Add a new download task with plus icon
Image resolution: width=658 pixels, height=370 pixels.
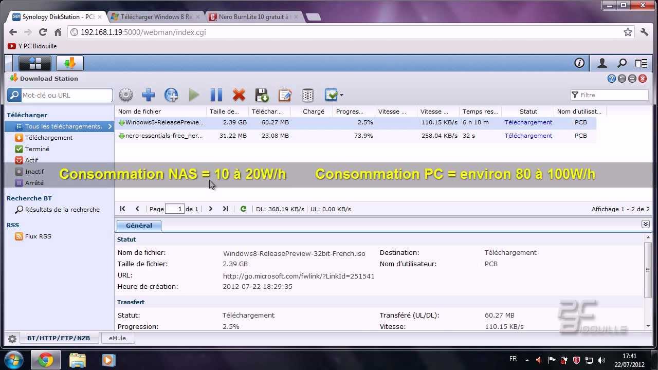149,95
